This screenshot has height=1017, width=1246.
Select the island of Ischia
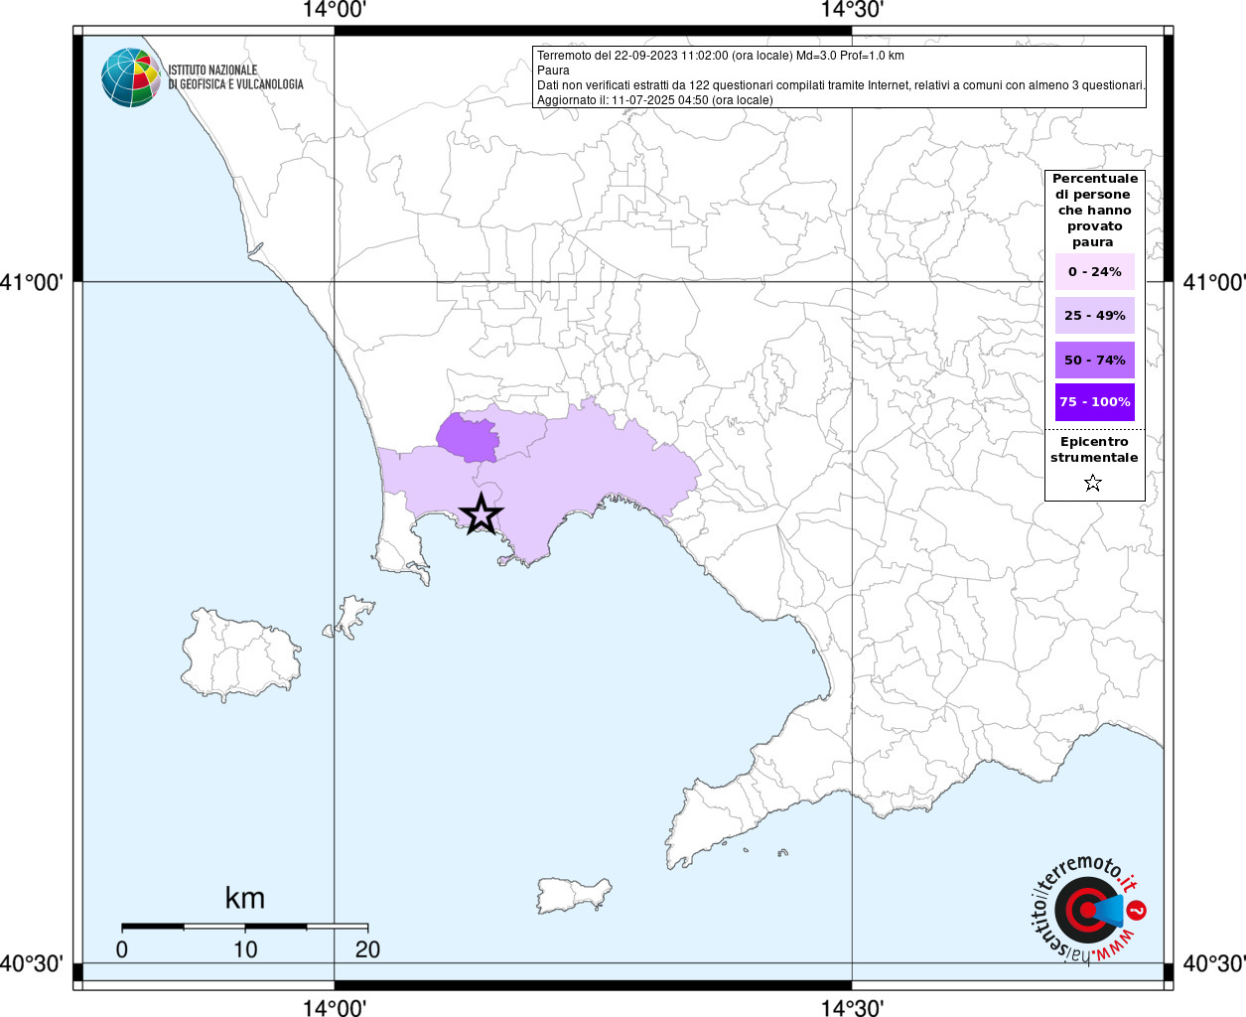pos(240,655)
